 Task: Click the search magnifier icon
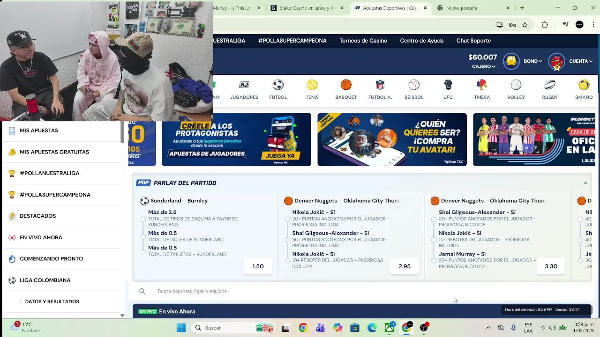pos(142,291)
